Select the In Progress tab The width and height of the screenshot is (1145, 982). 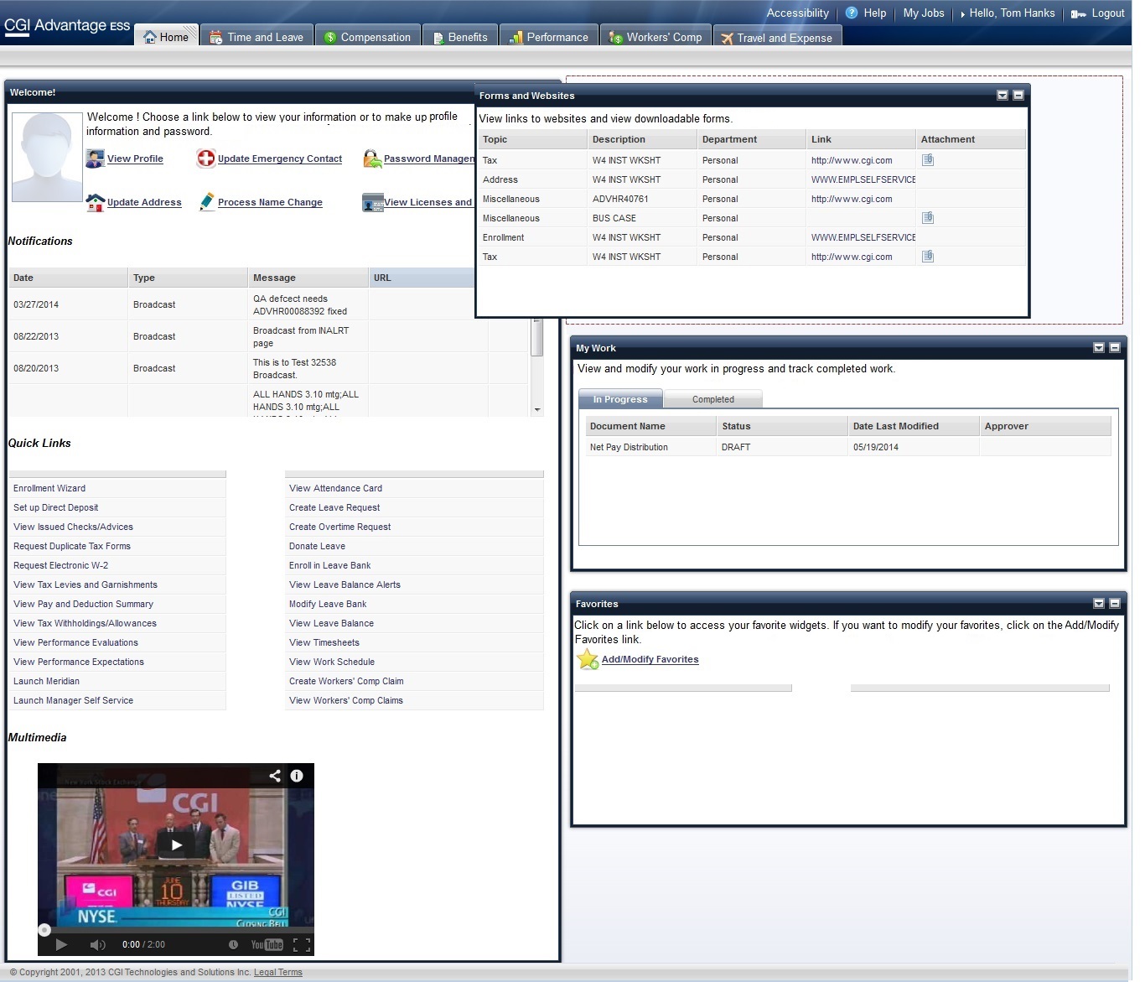click(620, 399)
